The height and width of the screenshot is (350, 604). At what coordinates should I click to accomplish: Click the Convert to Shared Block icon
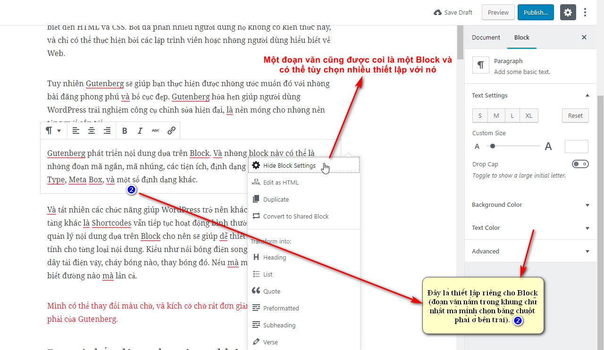pos(256,216)
